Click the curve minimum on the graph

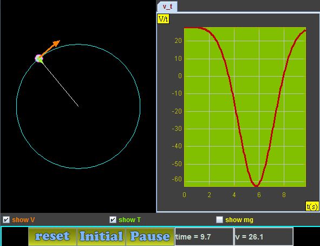256,186
